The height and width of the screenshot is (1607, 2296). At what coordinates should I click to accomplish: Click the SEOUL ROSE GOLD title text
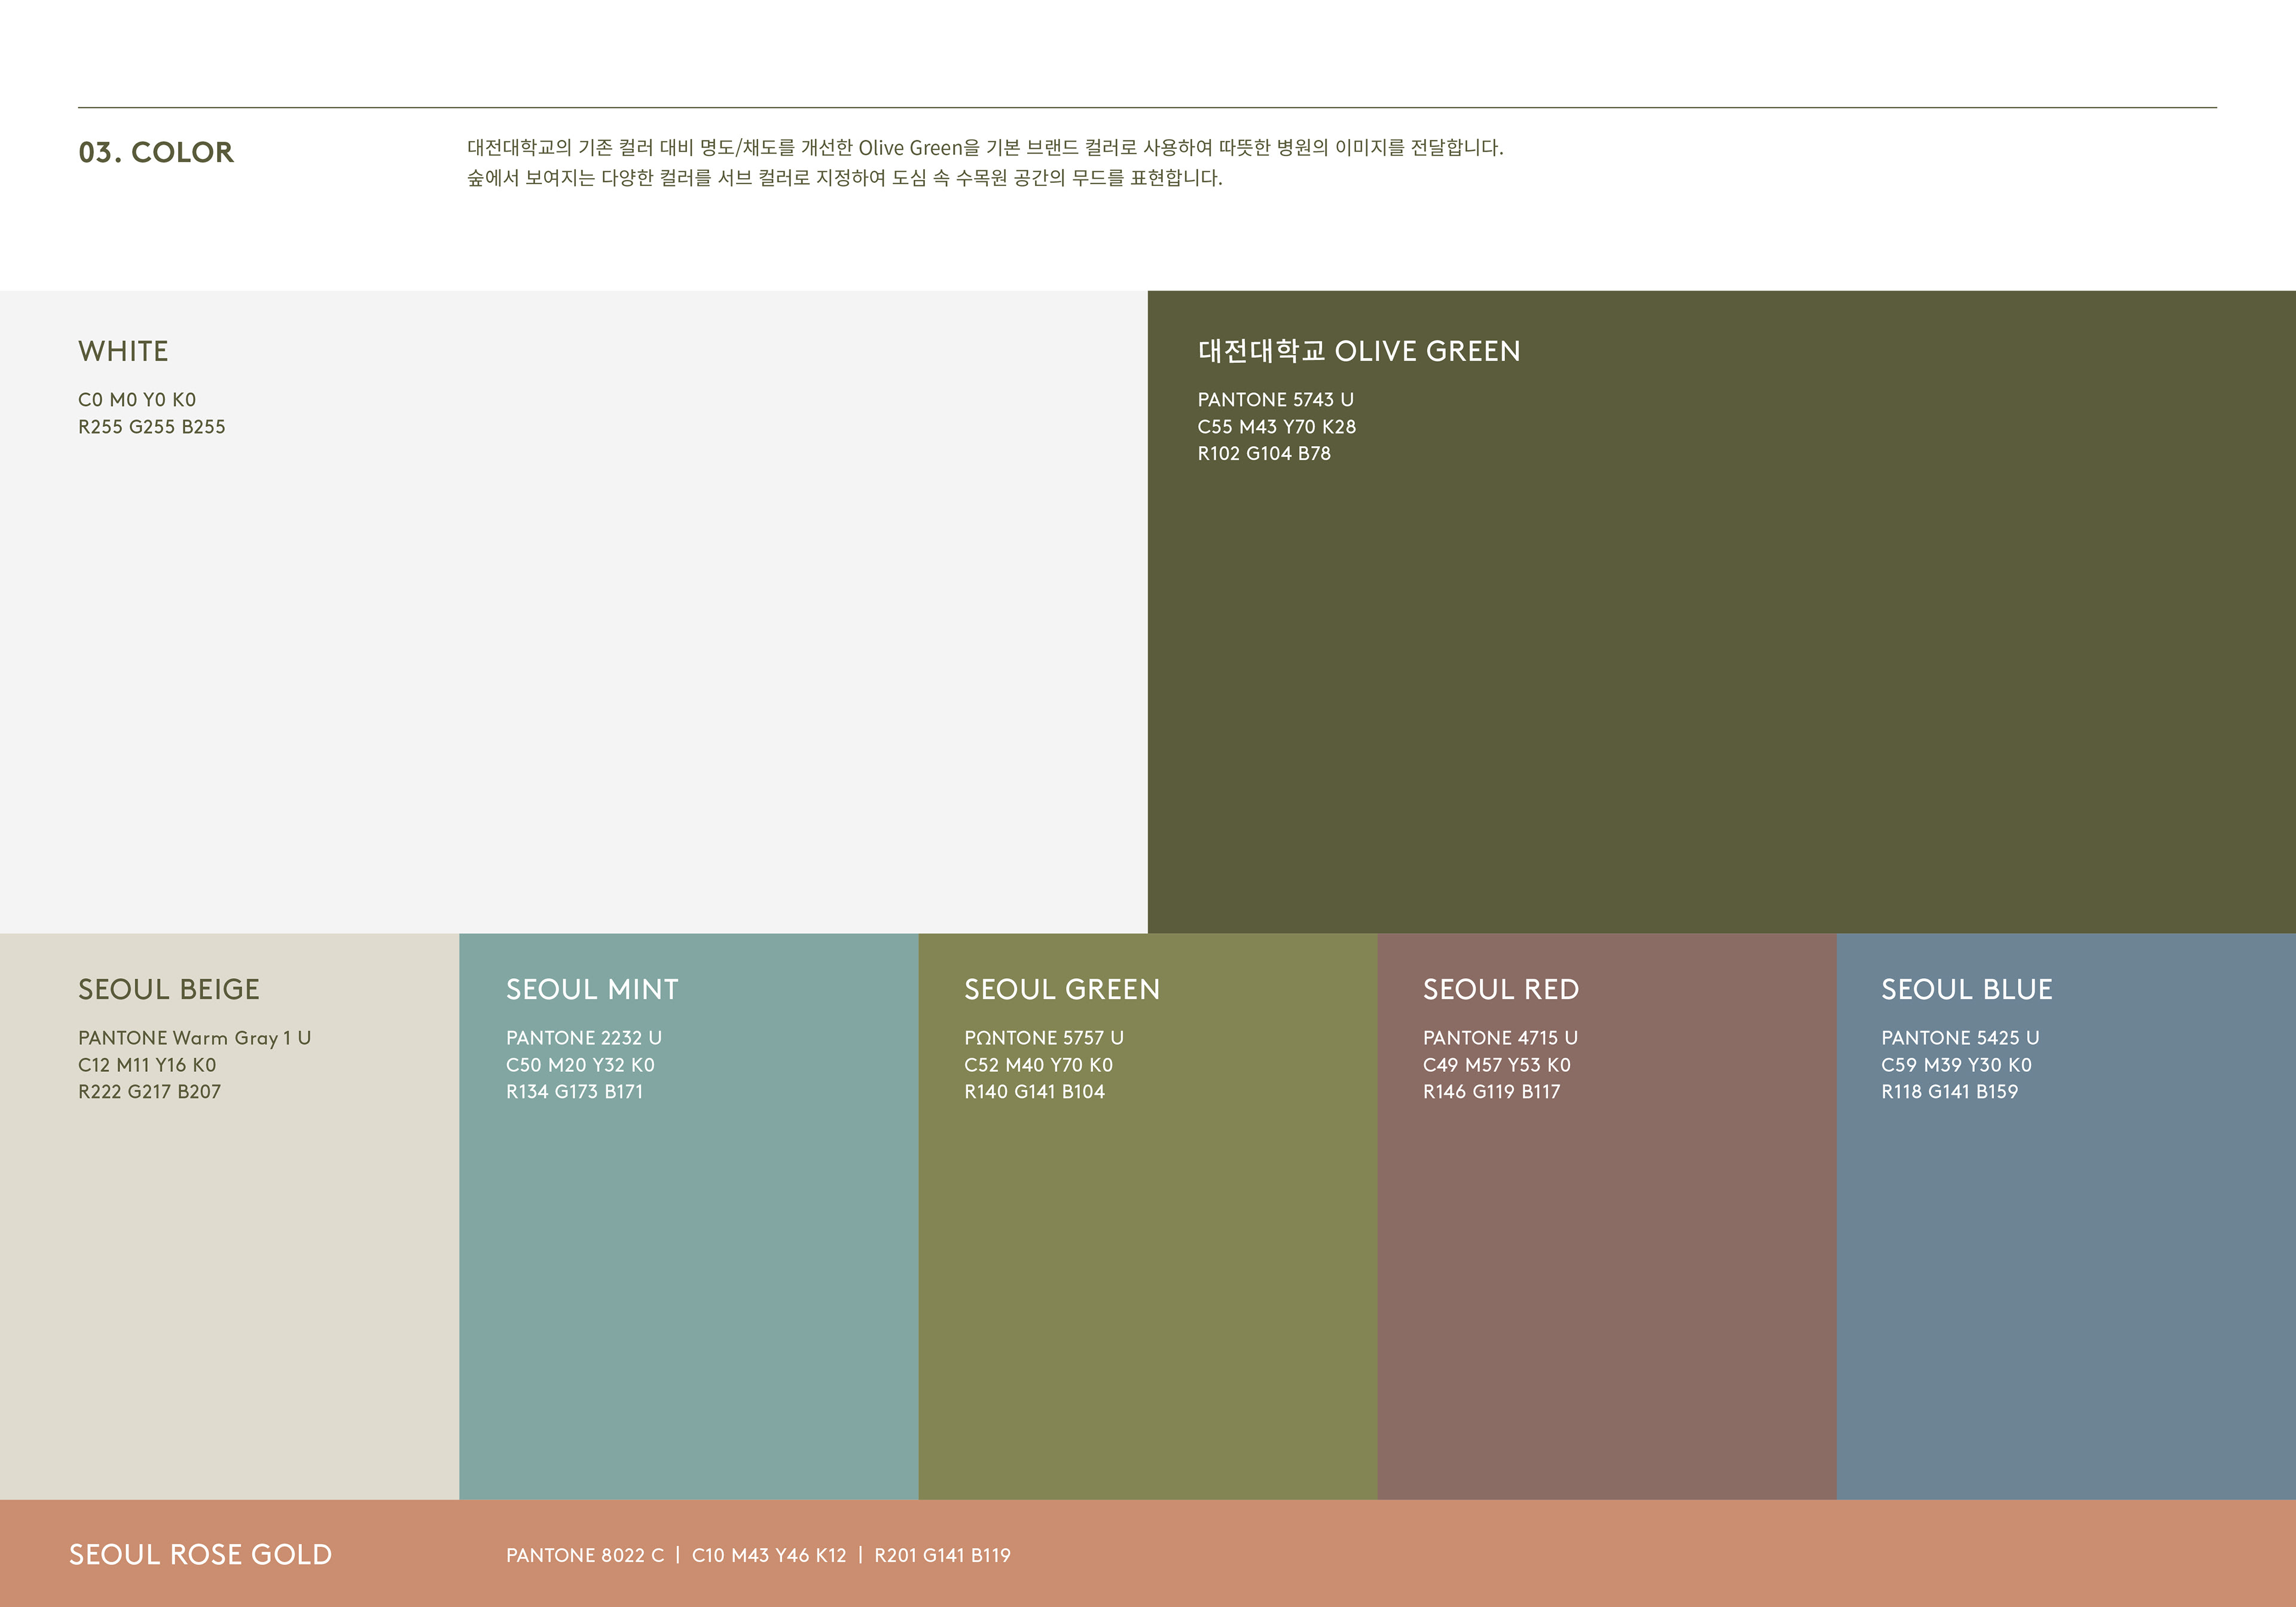pyautogui.click(x=200, y=1555)
